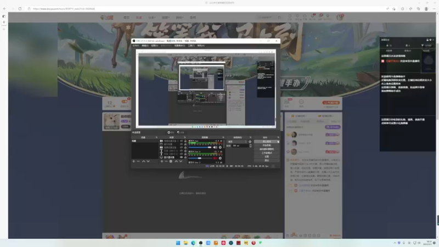This screenshot has width=439, height=247.
Task: Click the browser address bar URL
Action: [64, 9]
